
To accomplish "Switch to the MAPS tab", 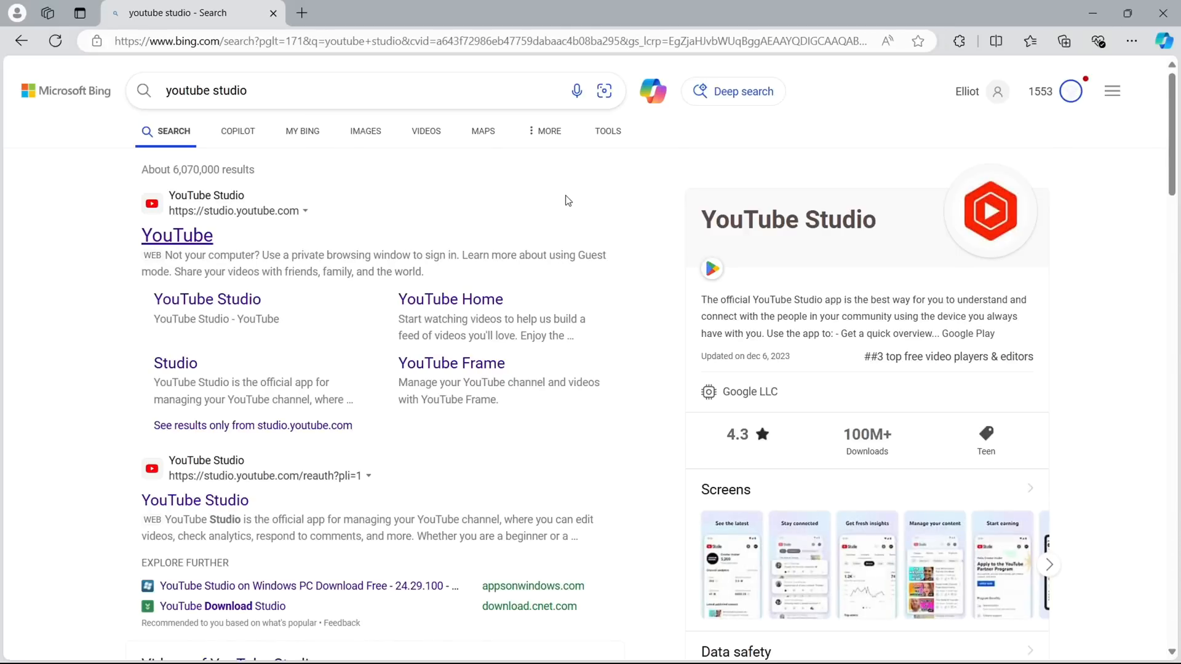I will click(x=483, y=131).
